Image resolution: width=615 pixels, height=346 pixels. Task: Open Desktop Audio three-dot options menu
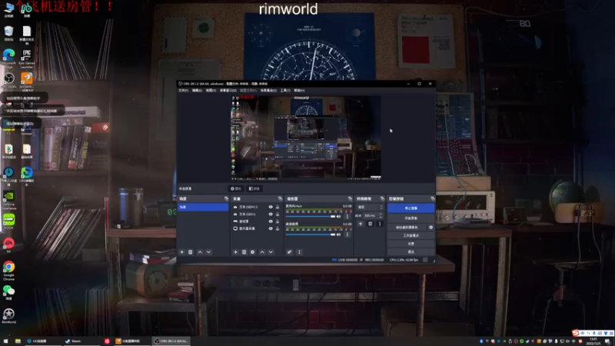pos(347,235)
